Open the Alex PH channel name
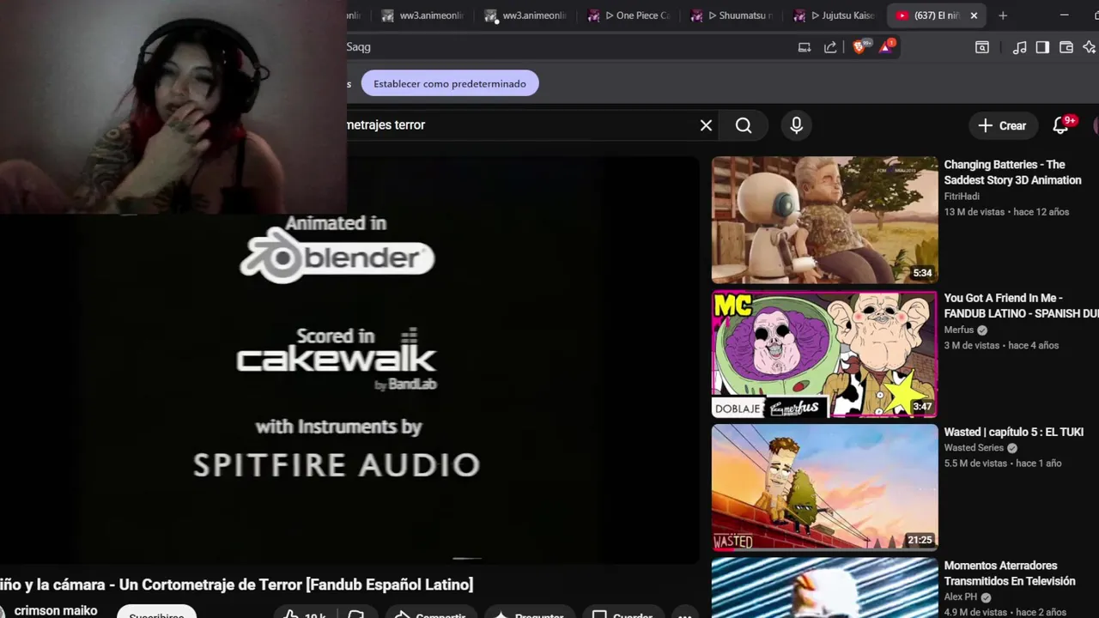 pyautogui.click(x=961, y=597)
